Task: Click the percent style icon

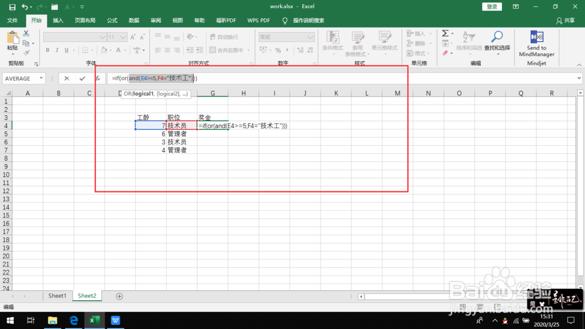Action: (x=278, y=50)
